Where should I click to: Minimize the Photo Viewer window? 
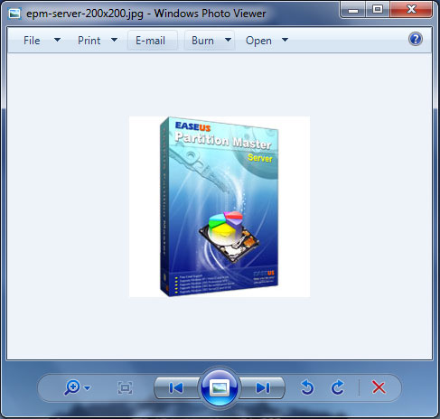click(353, 9)
